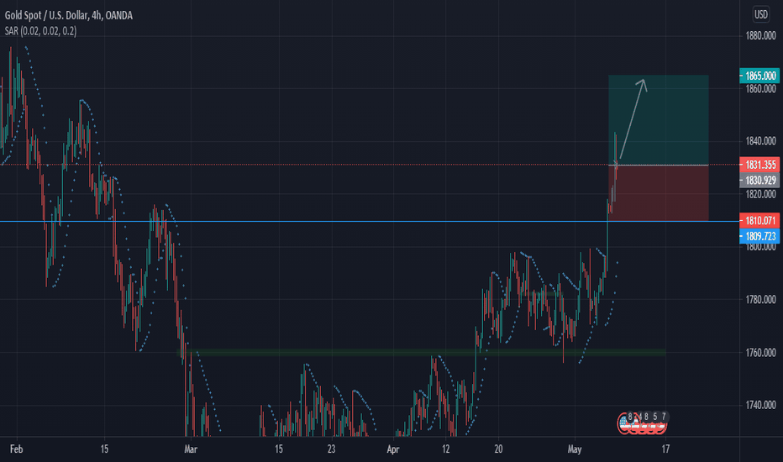The image size is (783, 462).
Task: Click the 1780.000 price axis label
Action: [x=760, y=300]
